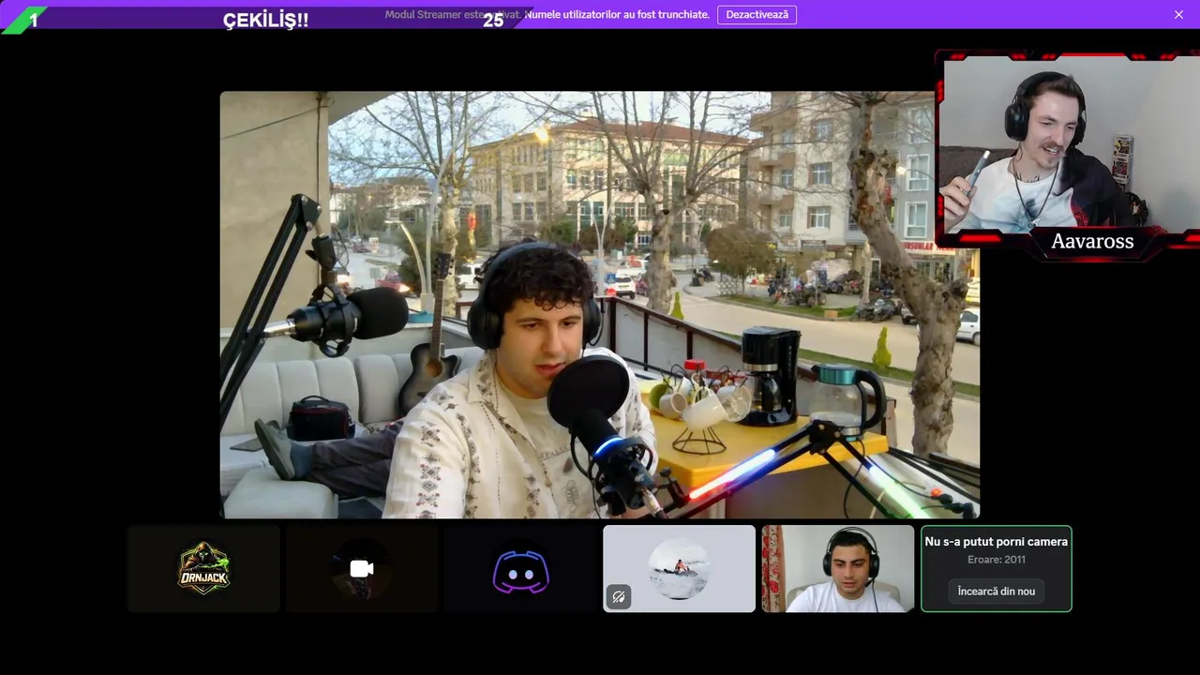
Task: Close the Streamer mode banner
Action: click(1178, 14)
